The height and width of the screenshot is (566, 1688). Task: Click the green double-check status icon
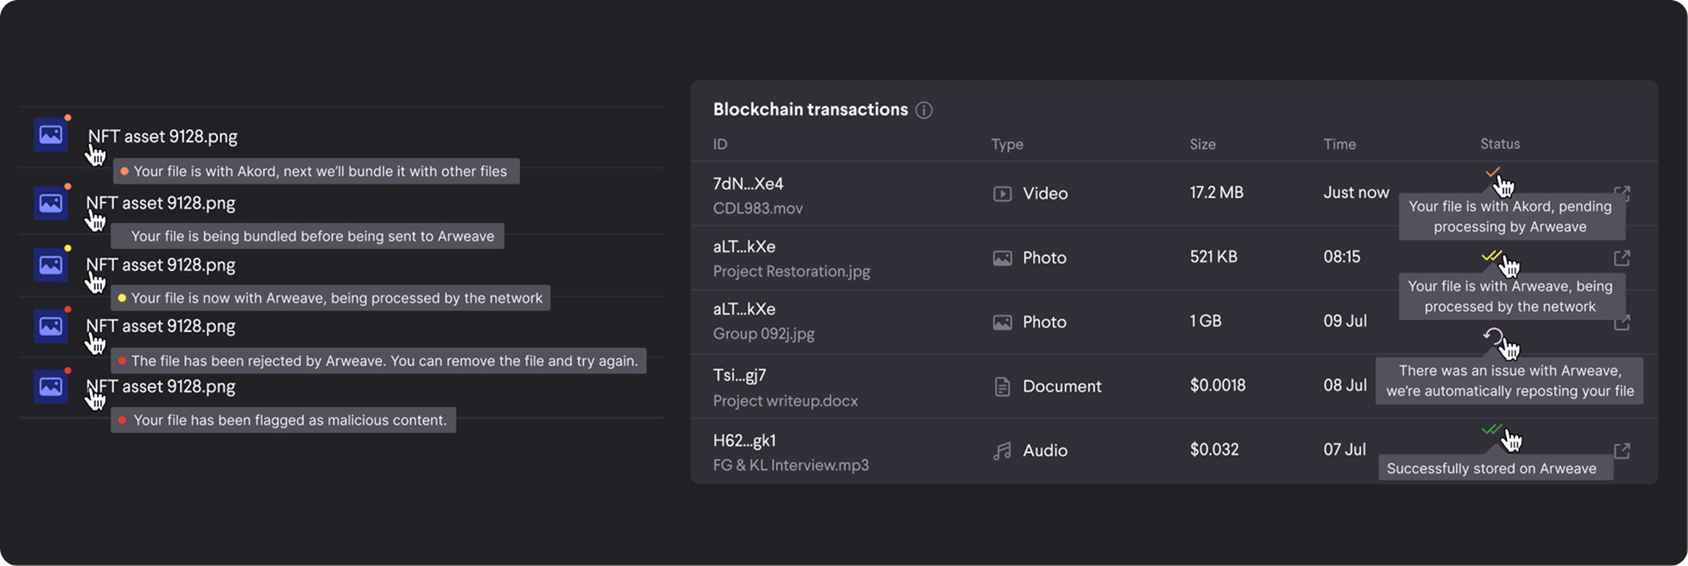point(1491,429)
